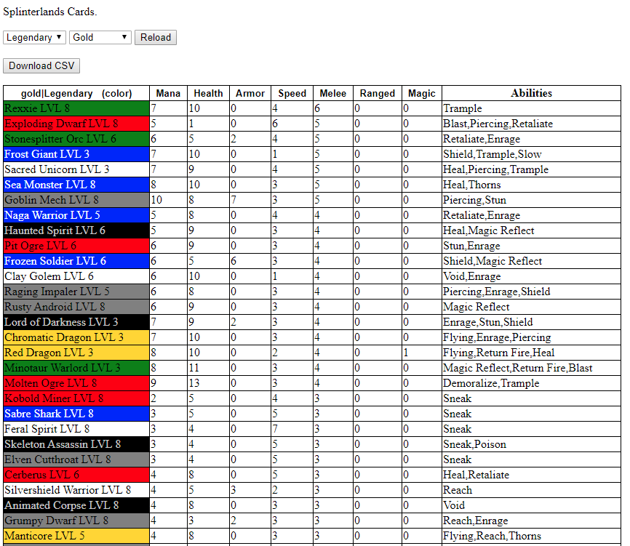Click the Blast,Piercing,Retaliate abilities cell
Screen dimensions: 630x546
(531, 124)
